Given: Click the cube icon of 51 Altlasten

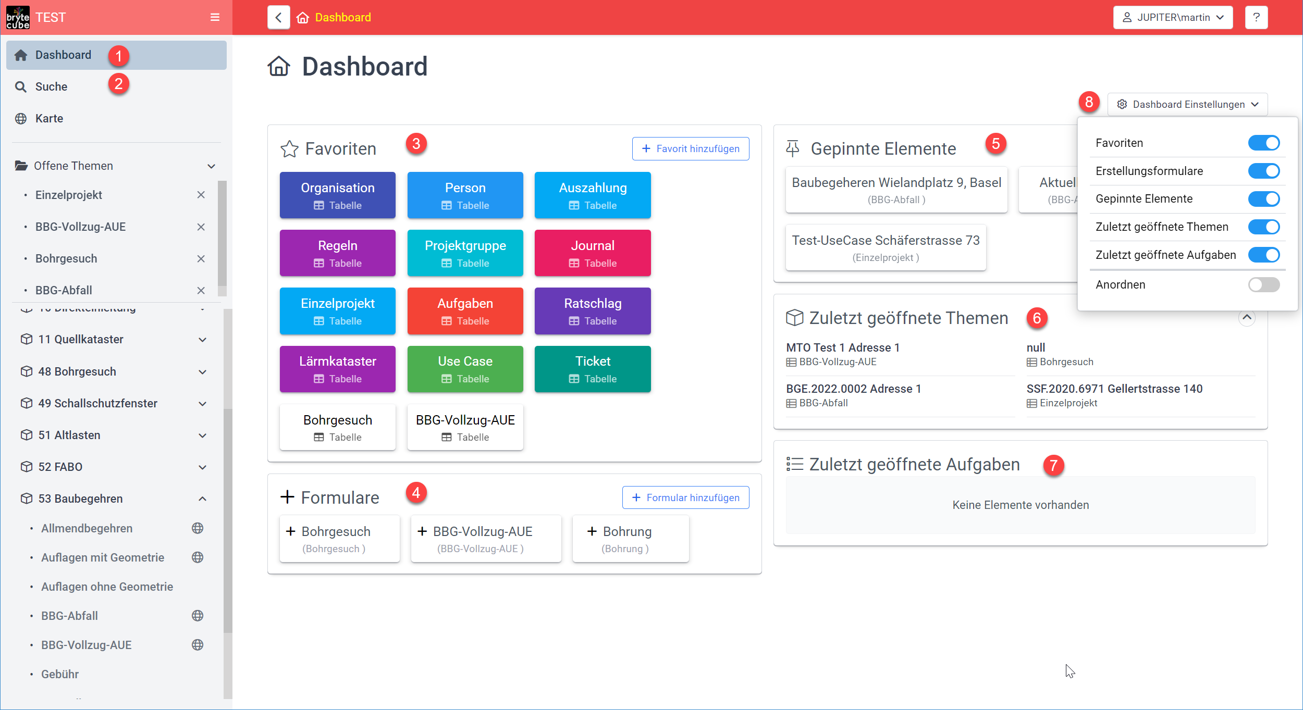Looking at the screenshot, I should 27,435.
